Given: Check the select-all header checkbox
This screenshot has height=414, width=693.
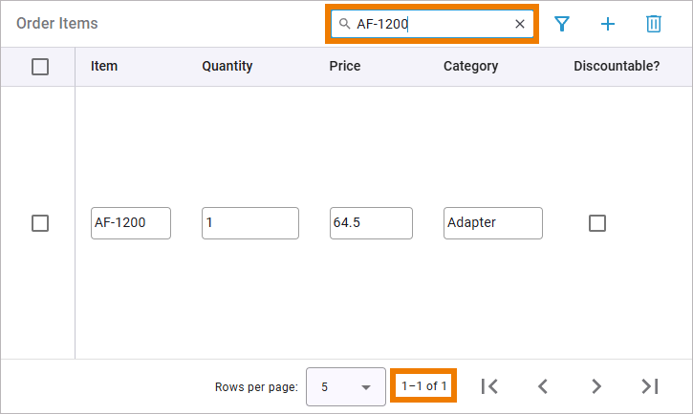Looking at the screenshot, I should [x=40, y=67].
